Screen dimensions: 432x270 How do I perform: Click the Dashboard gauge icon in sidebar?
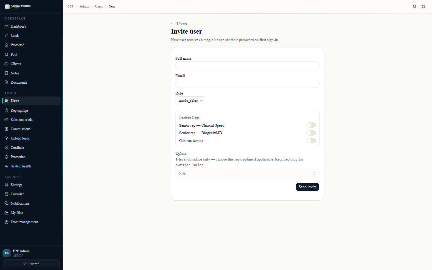[6, 26]
